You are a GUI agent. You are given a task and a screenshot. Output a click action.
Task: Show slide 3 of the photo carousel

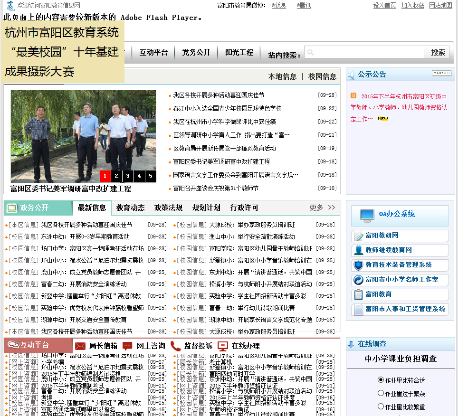point(128,176)
